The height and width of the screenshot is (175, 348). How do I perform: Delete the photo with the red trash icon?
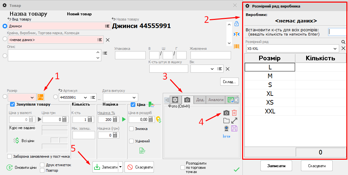(x=234, y=113)
